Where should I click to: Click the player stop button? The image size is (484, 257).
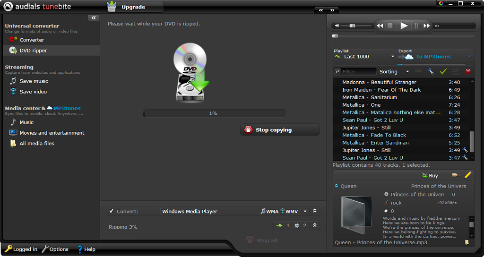(x=390, y=26)
